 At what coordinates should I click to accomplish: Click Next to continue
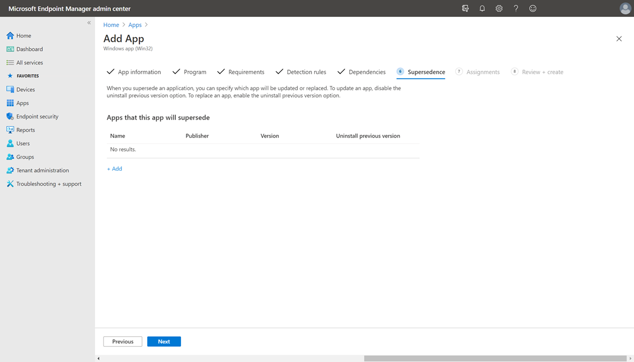point(164,341)
